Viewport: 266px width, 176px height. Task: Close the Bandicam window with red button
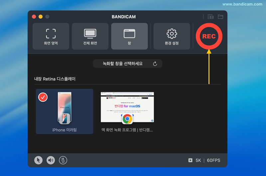(34, 17)
